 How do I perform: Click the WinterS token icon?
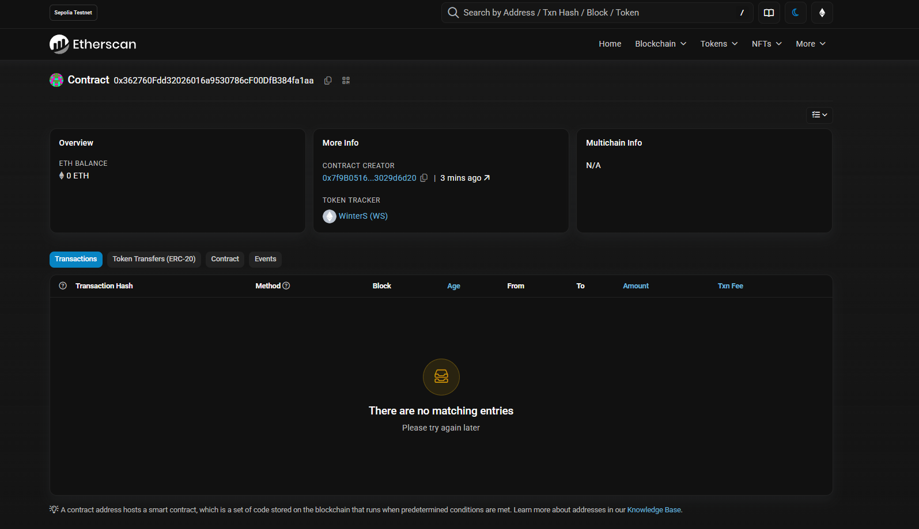pyautogui.click(x=330, y=216)
